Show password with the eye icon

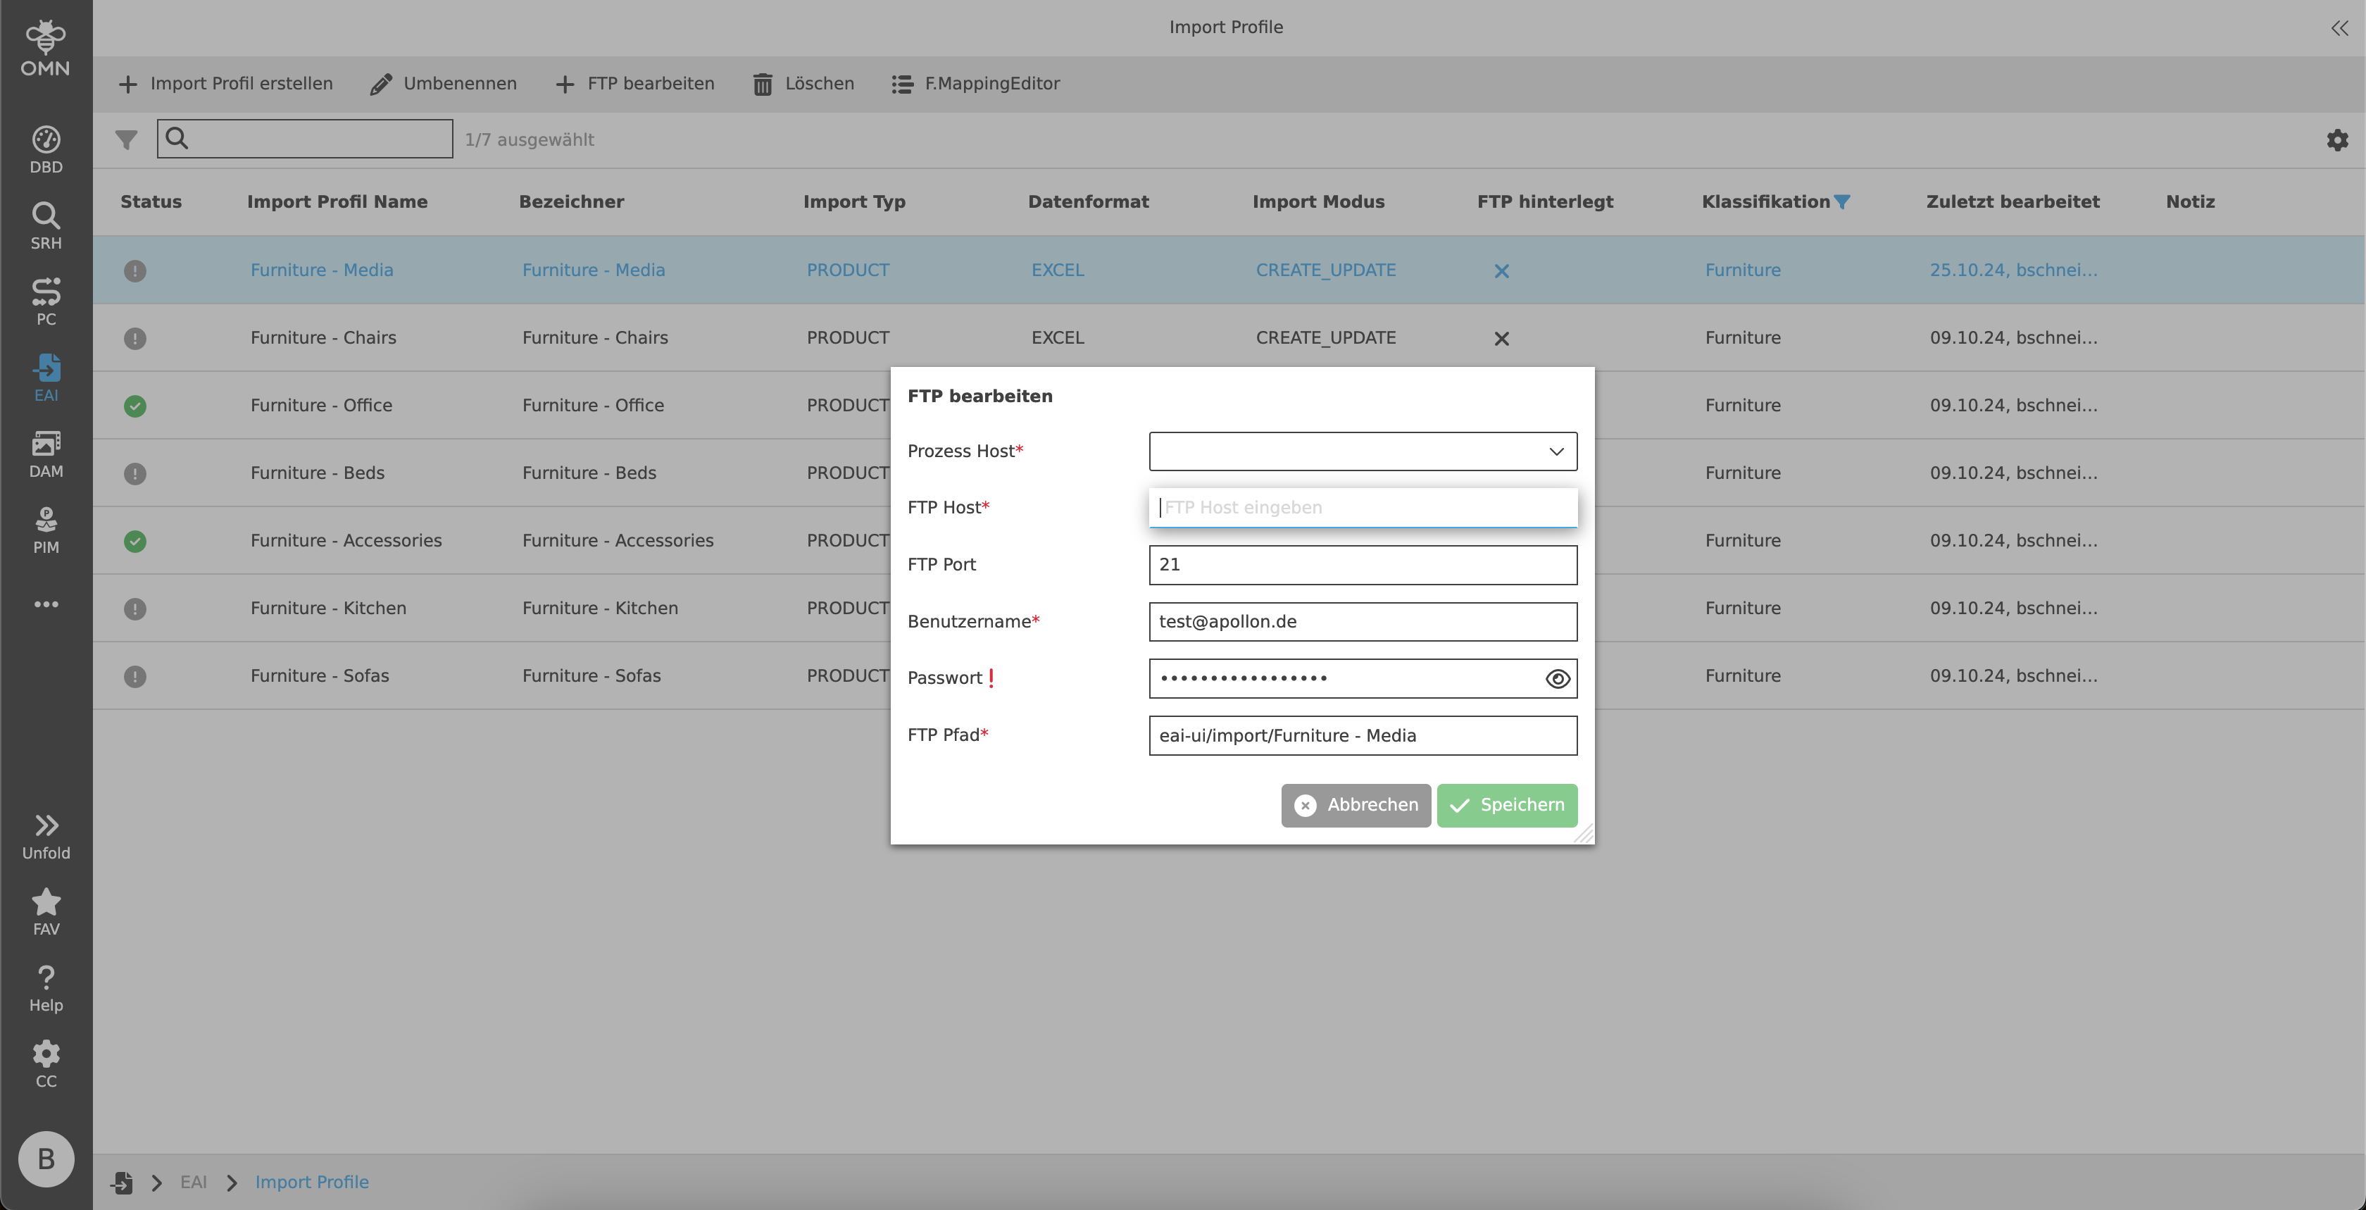click(1557, 679)
